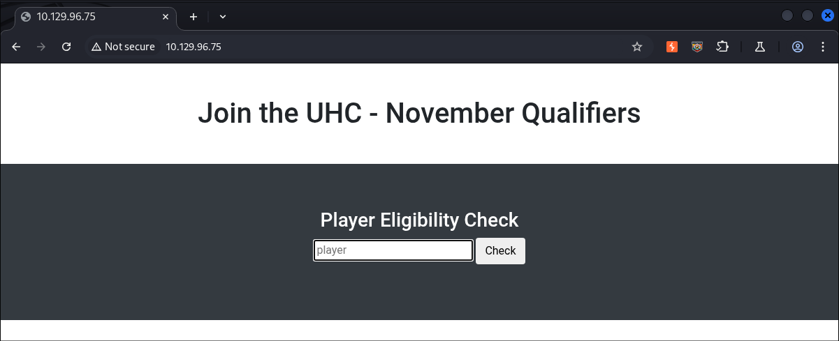Click the Join the UHC heading
The image size is (839, 341).
point(419,113)
